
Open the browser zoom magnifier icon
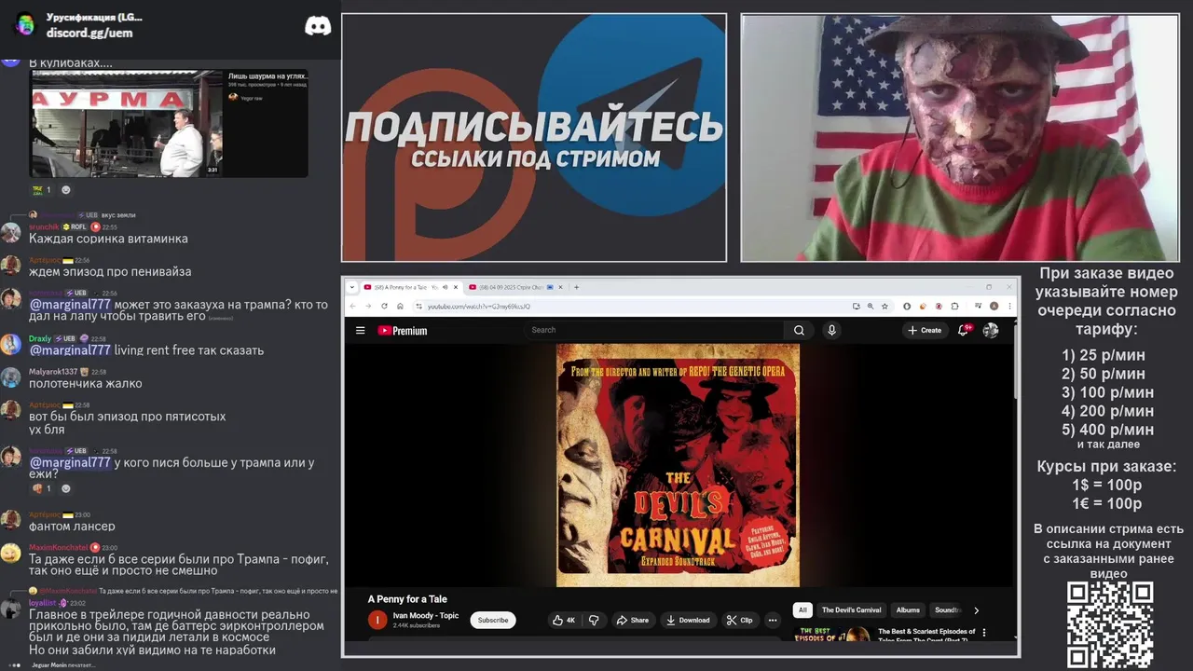click(x=870, y=306)
